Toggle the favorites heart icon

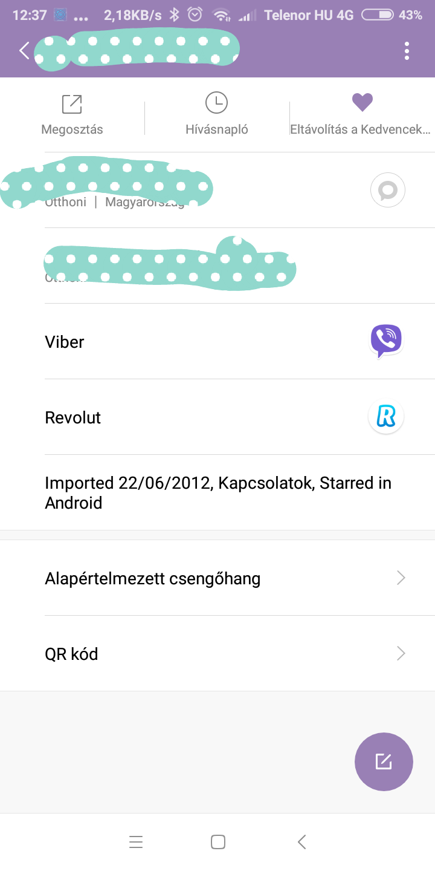pyautogui.click(x=362, y=103)
